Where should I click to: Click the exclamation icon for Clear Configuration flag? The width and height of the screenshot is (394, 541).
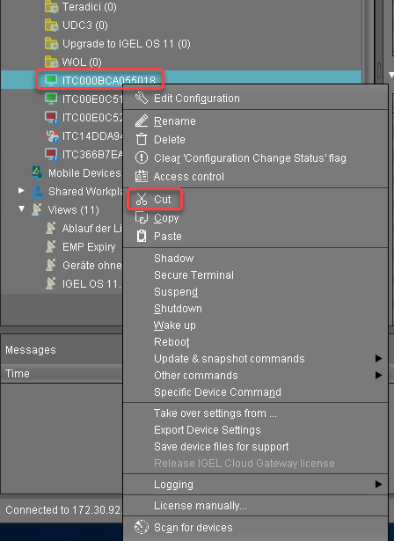point(142,157)
